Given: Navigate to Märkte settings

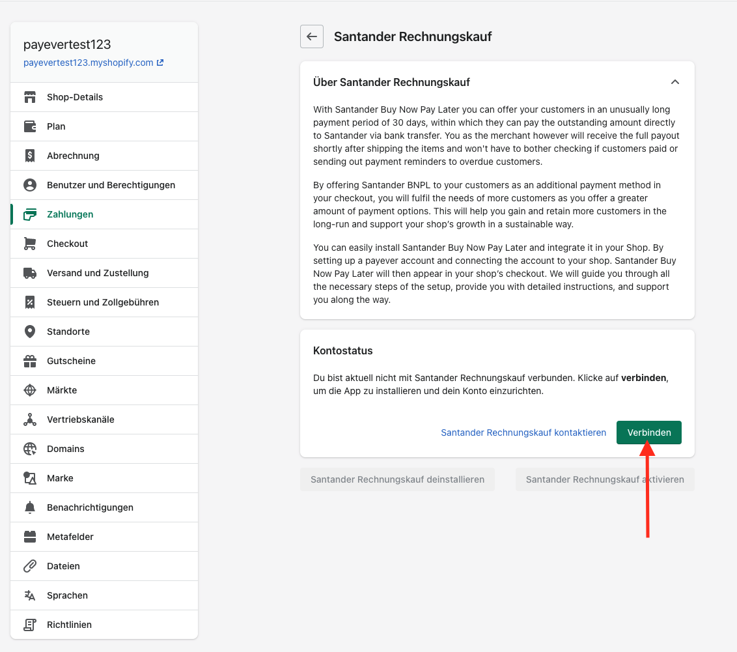Looking at the screenshot, I should click(x=104, y=390).
